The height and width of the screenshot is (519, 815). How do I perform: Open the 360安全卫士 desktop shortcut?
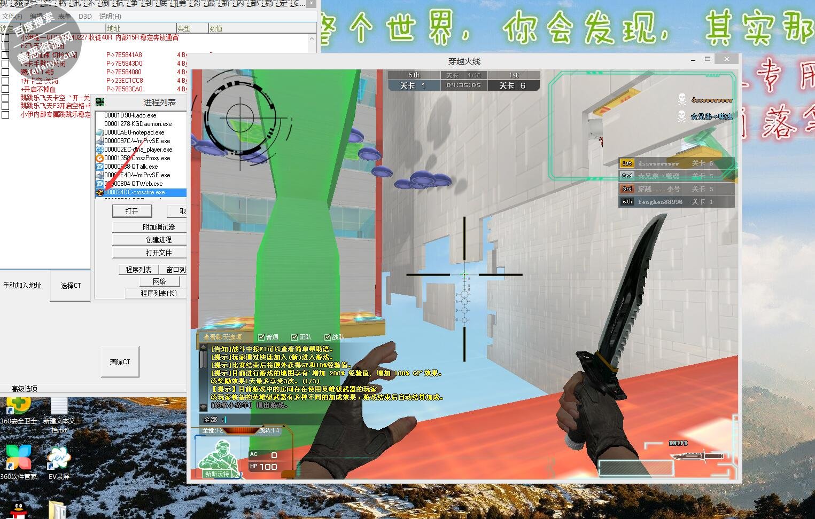19,408
